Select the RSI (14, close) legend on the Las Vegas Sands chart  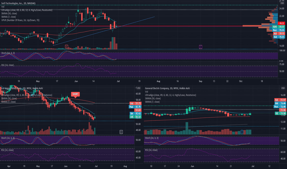[x=7, y=150]
